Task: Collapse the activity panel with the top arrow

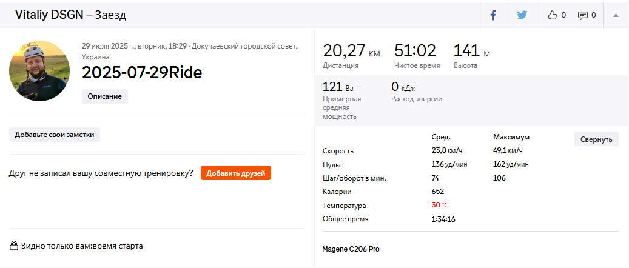Action: click(616, 15)
